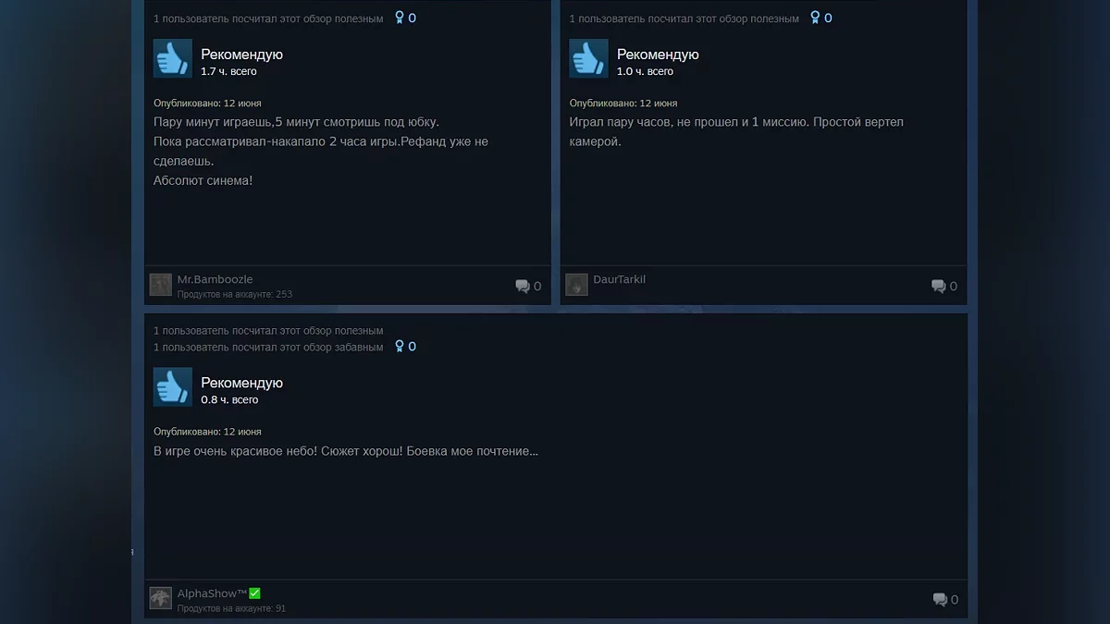Viewport: 1110px width, 624px height.
Task: Open Mr.Bamboozle's avatar thumbnail
Action: 161,285
